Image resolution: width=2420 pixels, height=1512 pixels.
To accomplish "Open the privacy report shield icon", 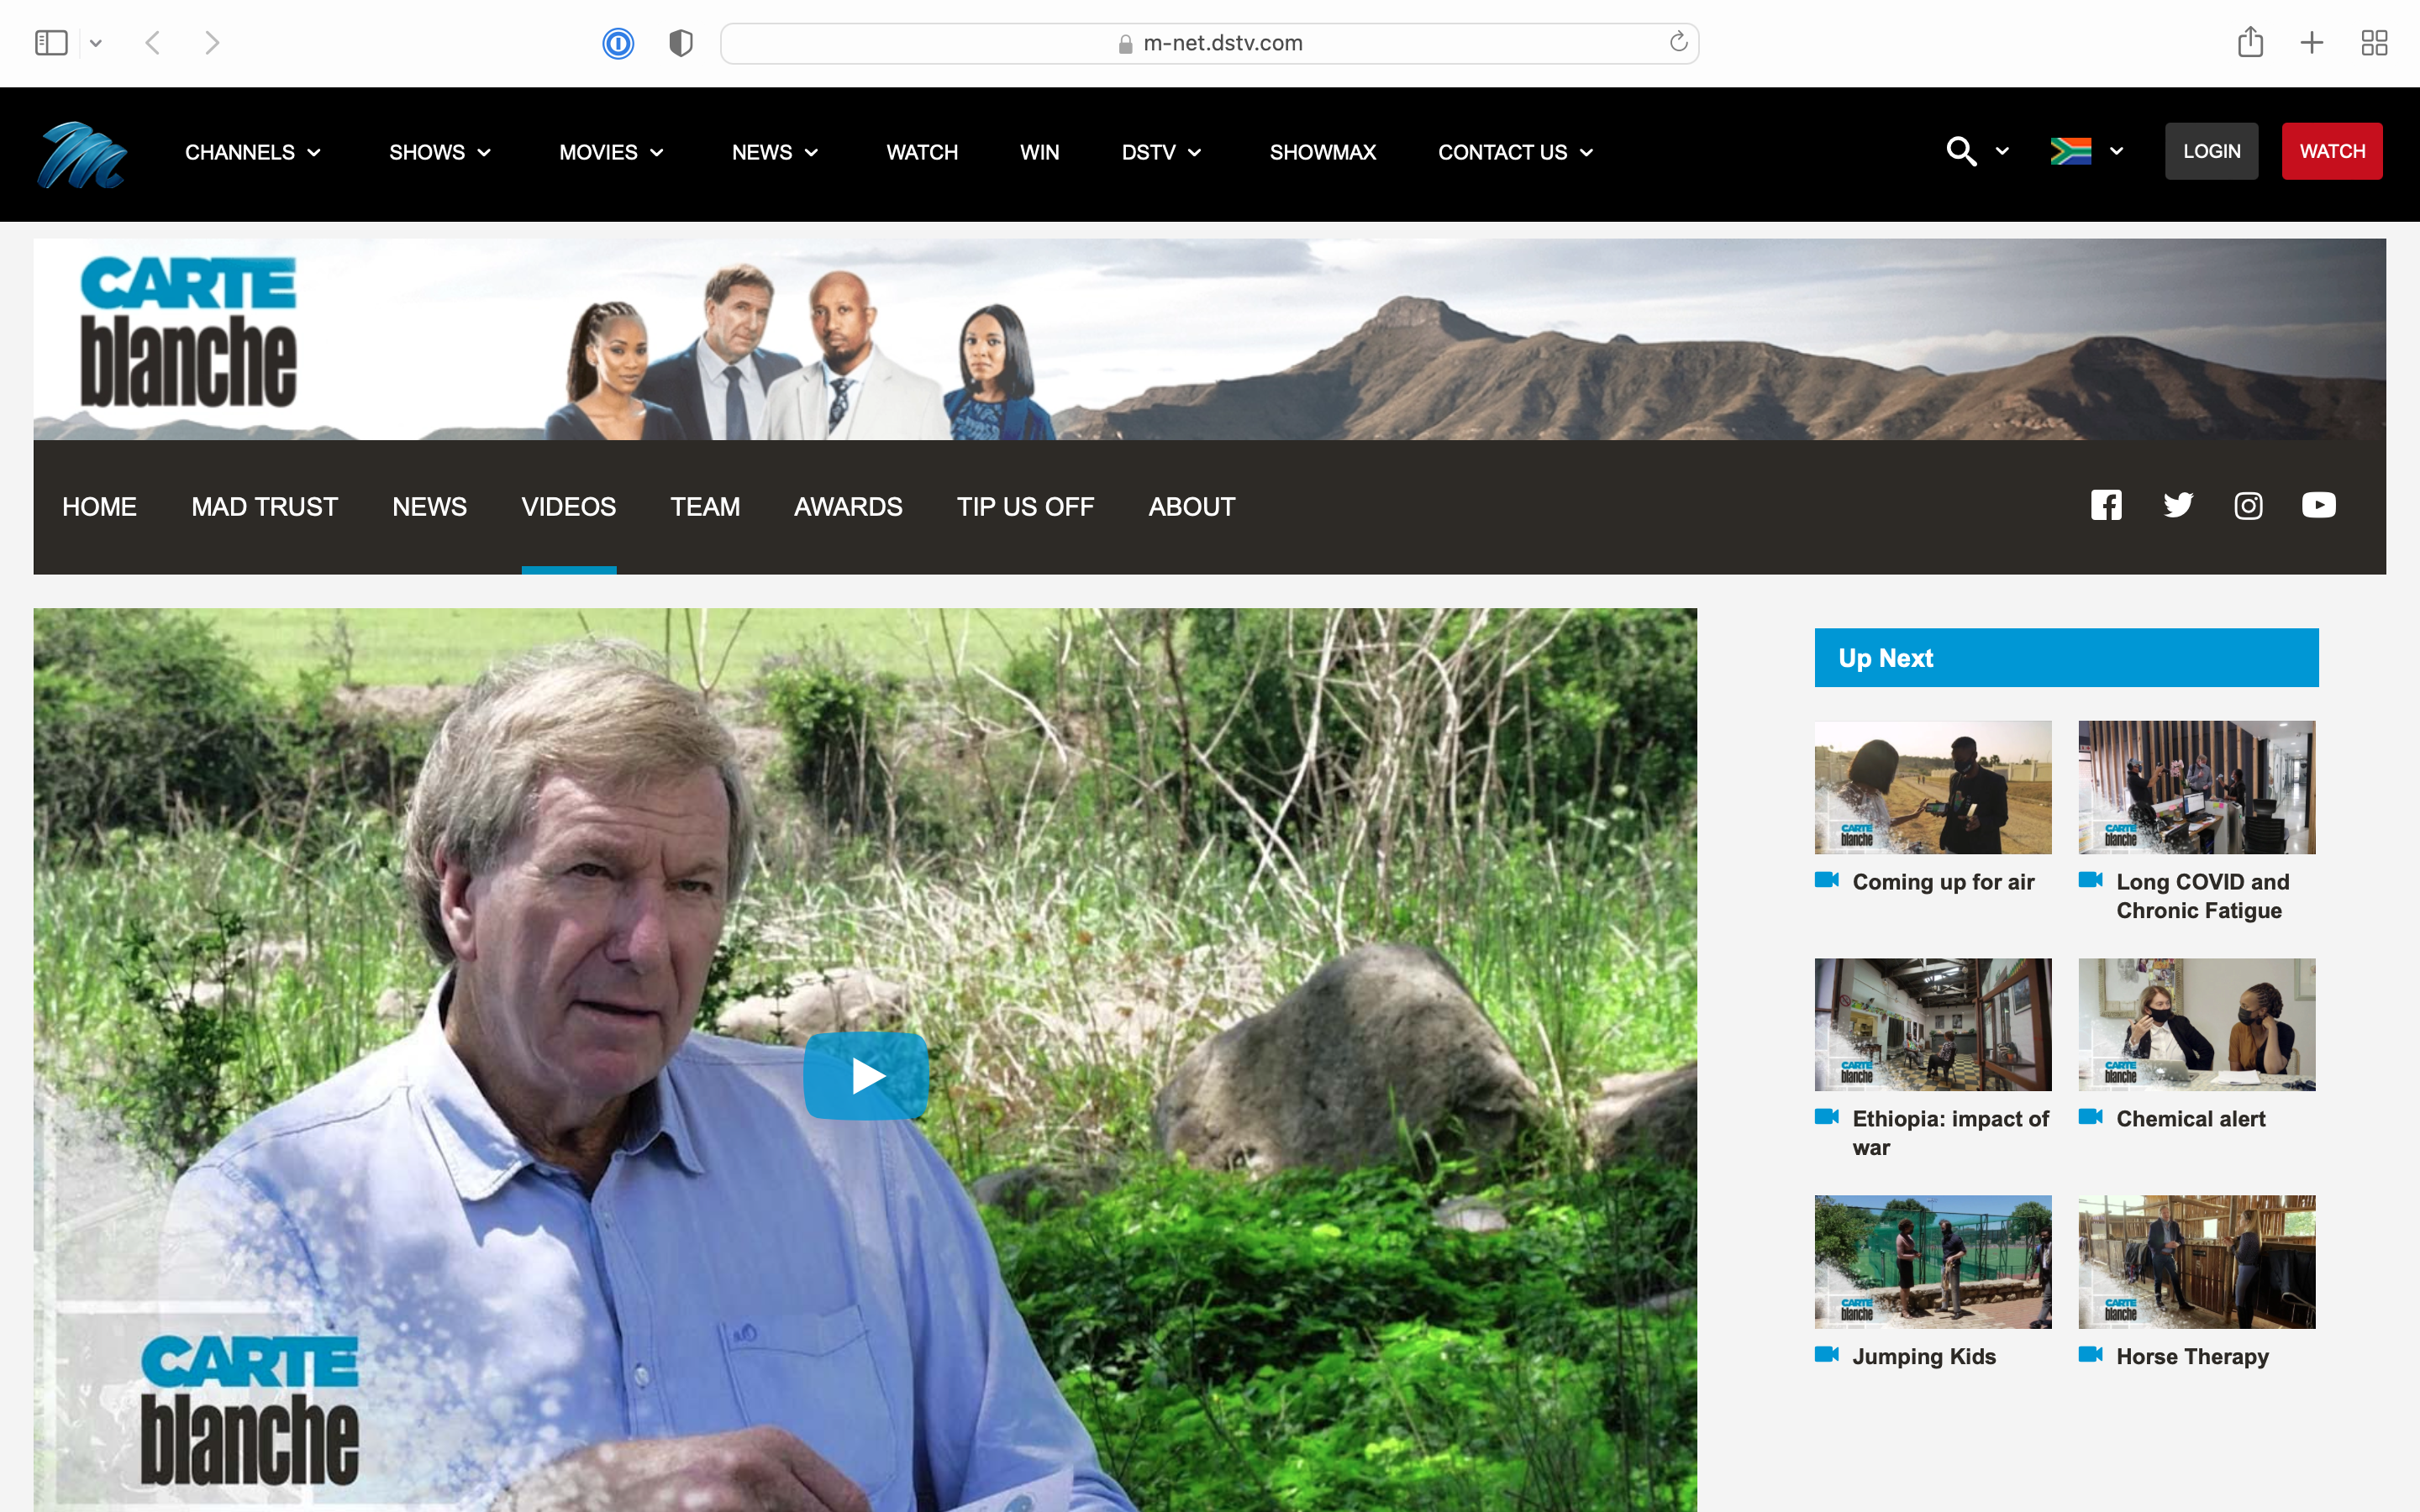I will (x=681, y=43).
